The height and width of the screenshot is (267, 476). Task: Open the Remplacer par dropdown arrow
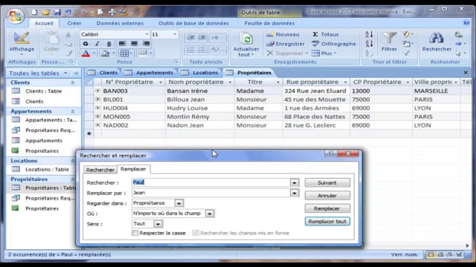point(295,193)
